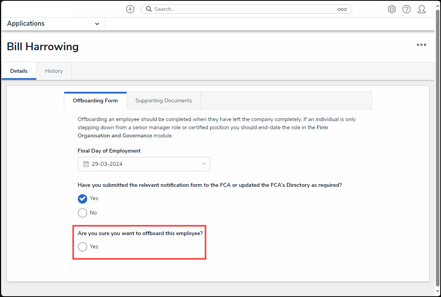Select No for FCA notification question

(x=83, y=213)
